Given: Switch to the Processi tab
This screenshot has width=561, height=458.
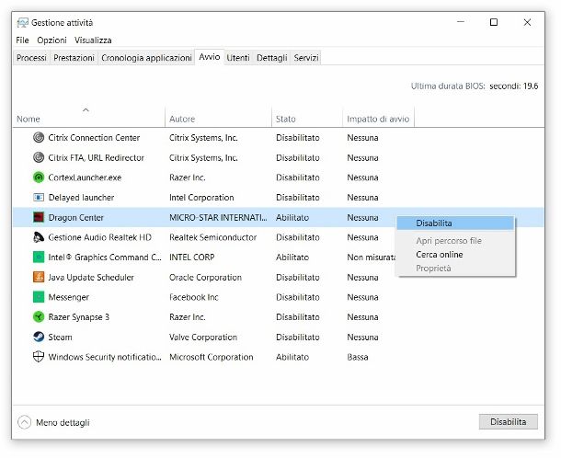Looking at the screenshot, I should tap(31, 58).
